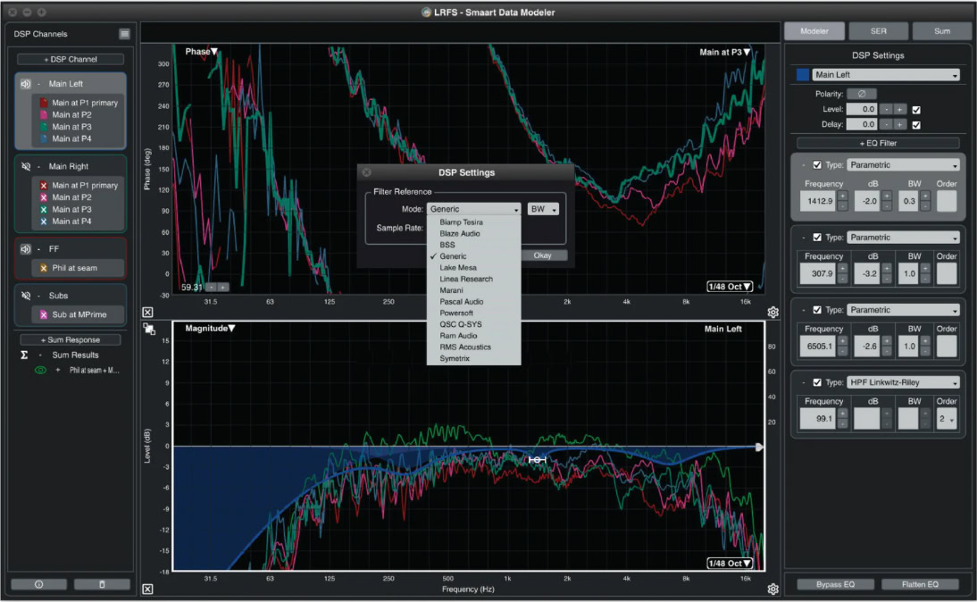Click the + EQ Filter button
Screen dimensions: 977x602
(x=877, y=143)
